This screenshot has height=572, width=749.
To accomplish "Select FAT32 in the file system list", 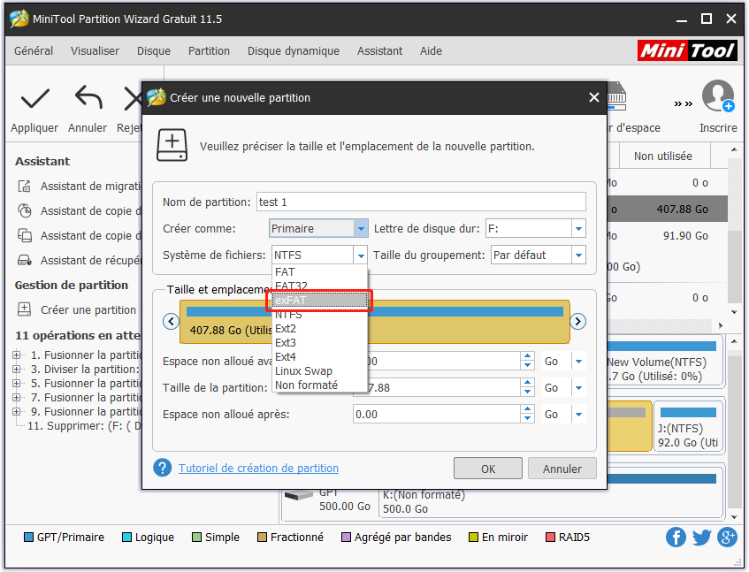I will [319, 286].
